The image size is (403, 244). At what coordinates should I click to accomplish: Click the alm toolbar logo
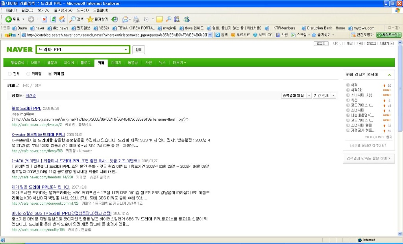(x=10, y=35)
